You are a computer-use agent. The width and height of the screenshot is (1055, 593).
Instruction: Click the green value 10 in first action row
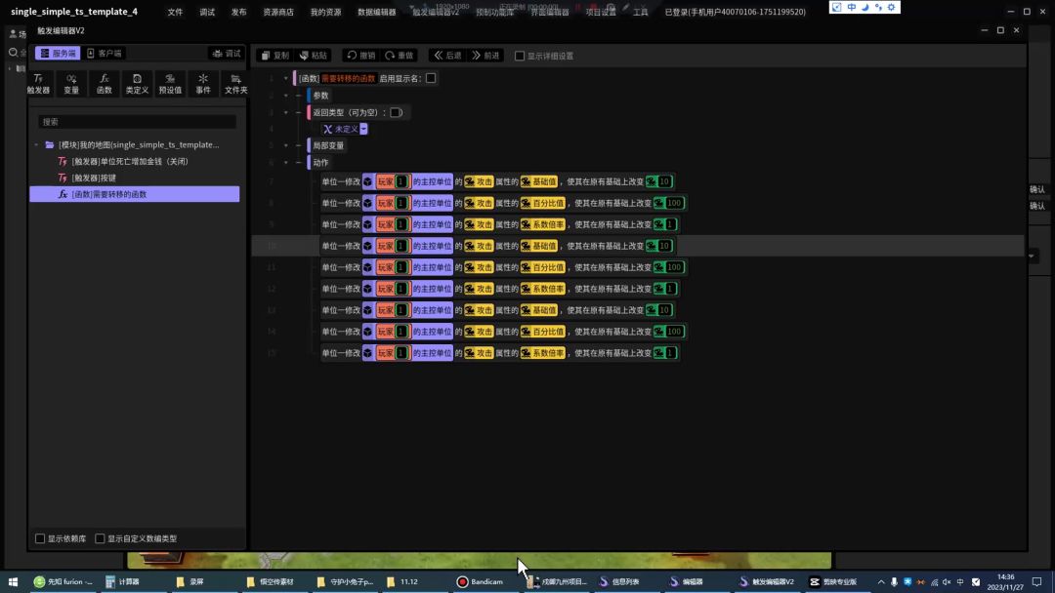pos(664,181)
